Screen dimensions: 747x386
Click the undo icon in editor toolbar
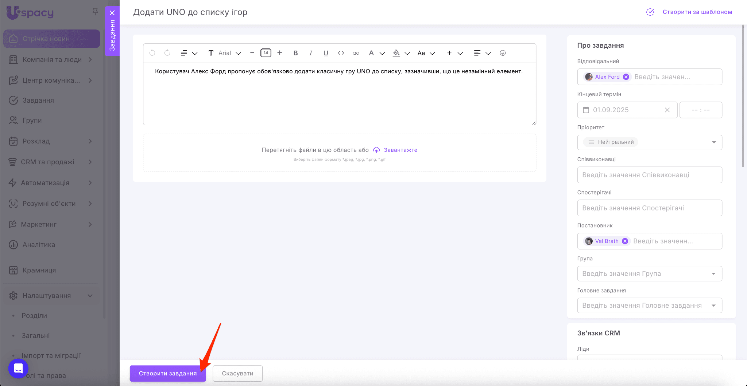[x=152, y=53]
